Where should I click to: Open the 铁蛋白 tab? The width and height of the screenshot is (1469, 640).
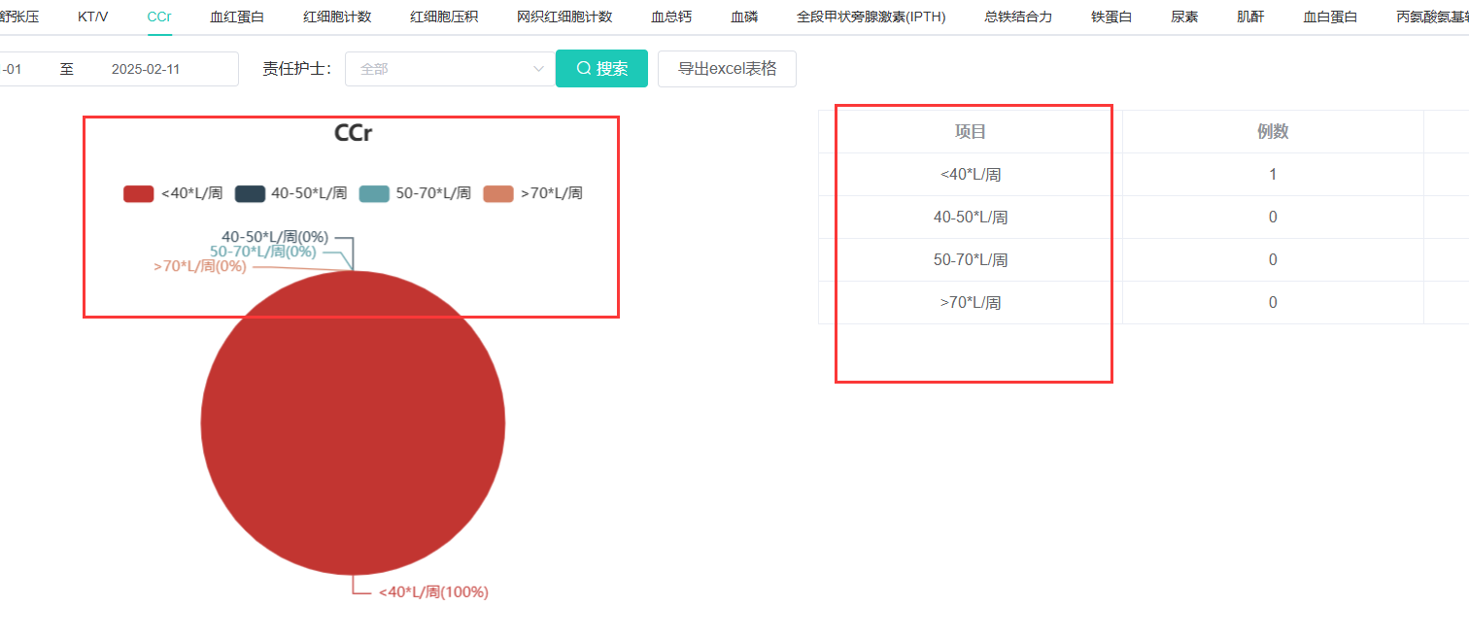pos(1111,17)
